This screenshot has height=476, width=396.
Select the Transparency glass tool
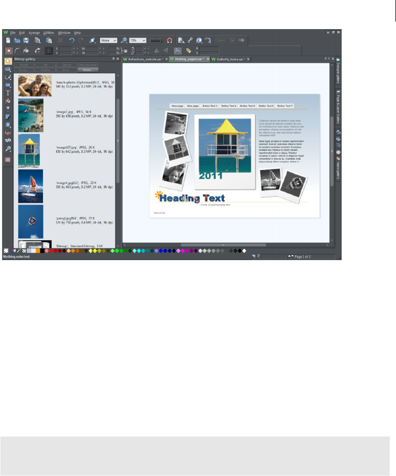(x=8, y=109)
